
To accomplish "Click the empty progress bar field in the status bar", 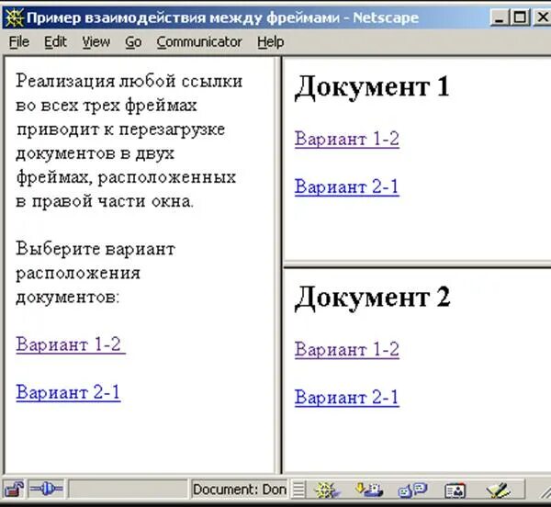I will (x=128, y=489).
